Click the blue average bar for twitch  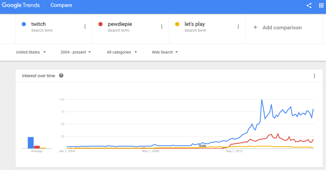31,143
